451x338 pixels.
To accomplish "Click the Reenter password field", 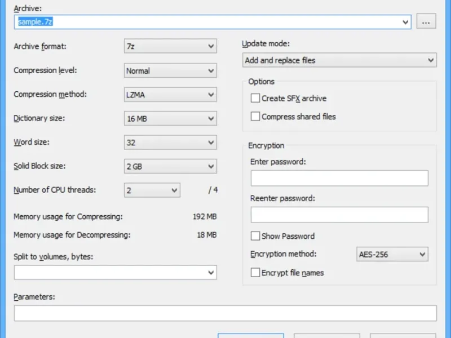I will (339, 215).
